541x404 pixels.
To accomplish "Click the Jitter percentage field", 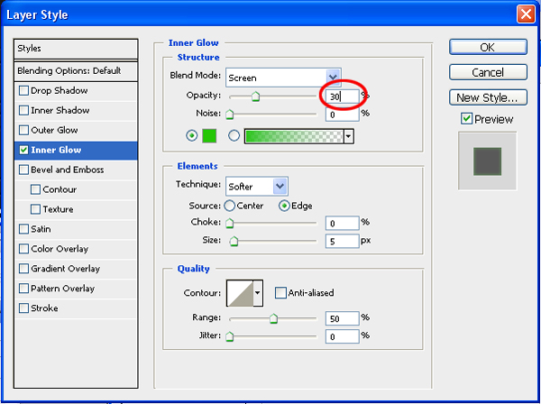I will click(x=343, y=336).
